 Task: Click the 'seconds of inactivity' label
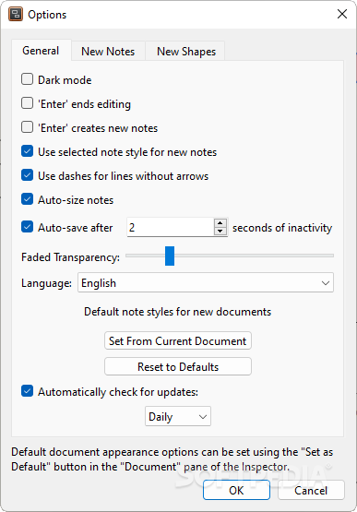pos(282,228)
